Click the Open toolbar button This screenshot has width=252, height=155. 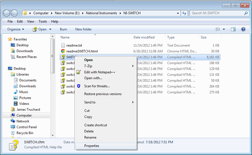pyautogui.click(x=40, y=29)
